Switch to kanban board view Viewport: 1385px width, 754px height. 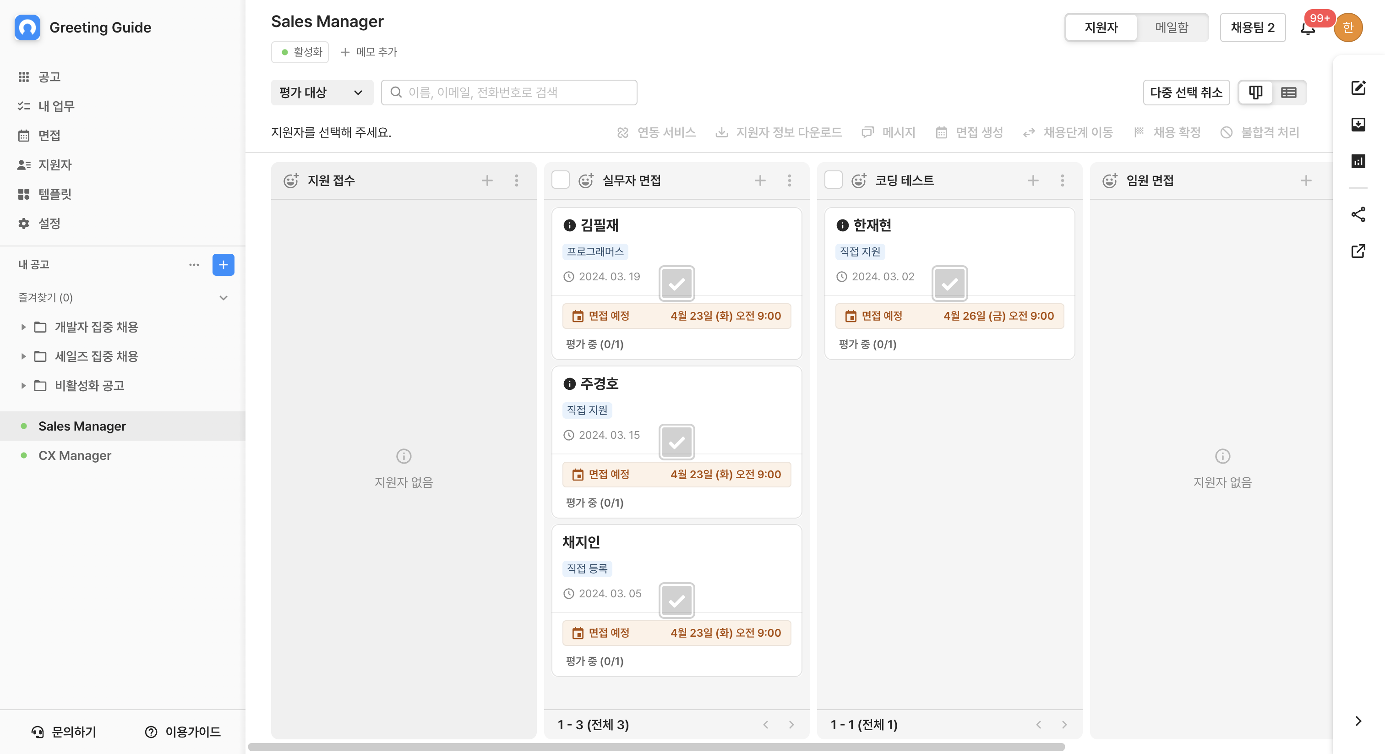click(1255, 93)
